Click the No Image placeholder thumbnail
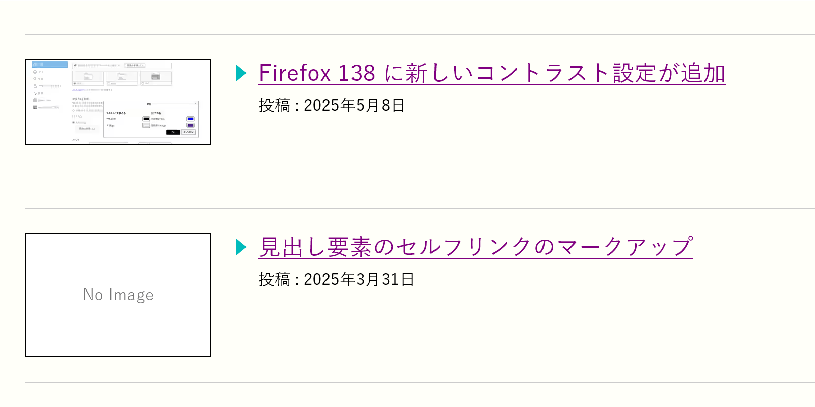The width and height of the screenshot is (815, 407). pyautogui.click(x=118, y=295)
